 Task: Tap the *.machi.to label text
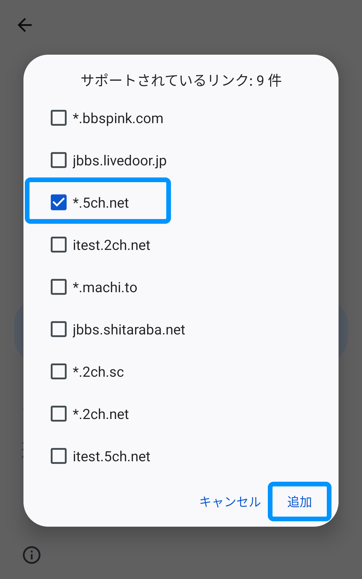click(105, 287)
